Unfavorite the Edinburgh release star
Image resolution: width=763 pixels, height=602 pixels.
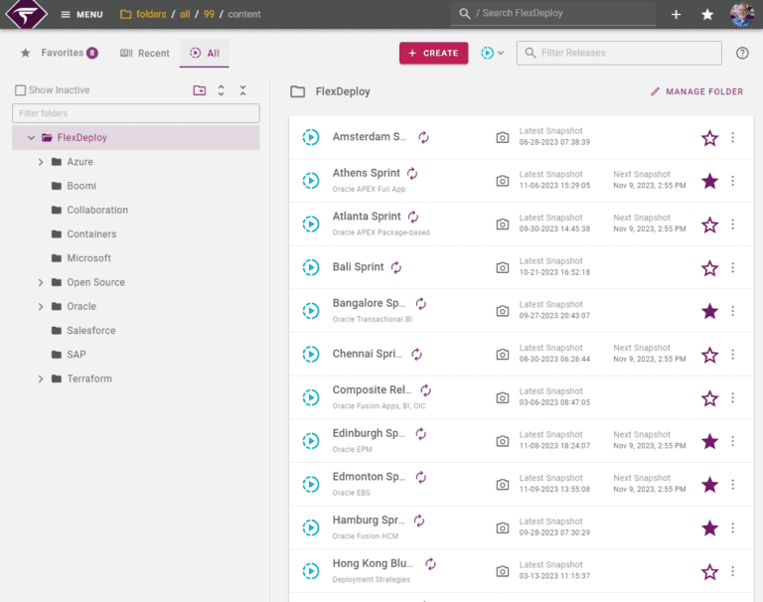710,441
